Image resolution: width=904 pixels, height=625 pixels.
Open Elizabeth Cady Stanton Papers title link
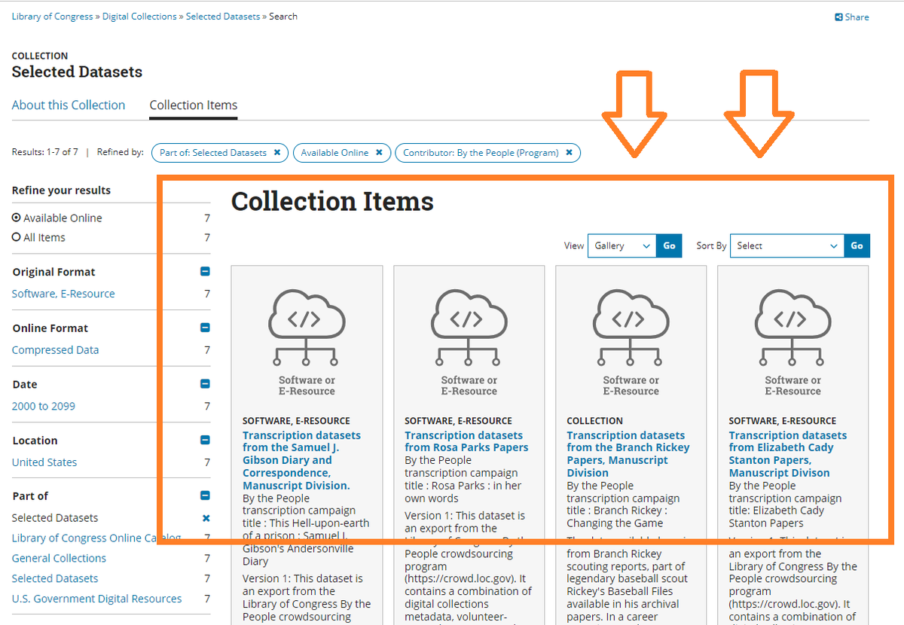787,454
